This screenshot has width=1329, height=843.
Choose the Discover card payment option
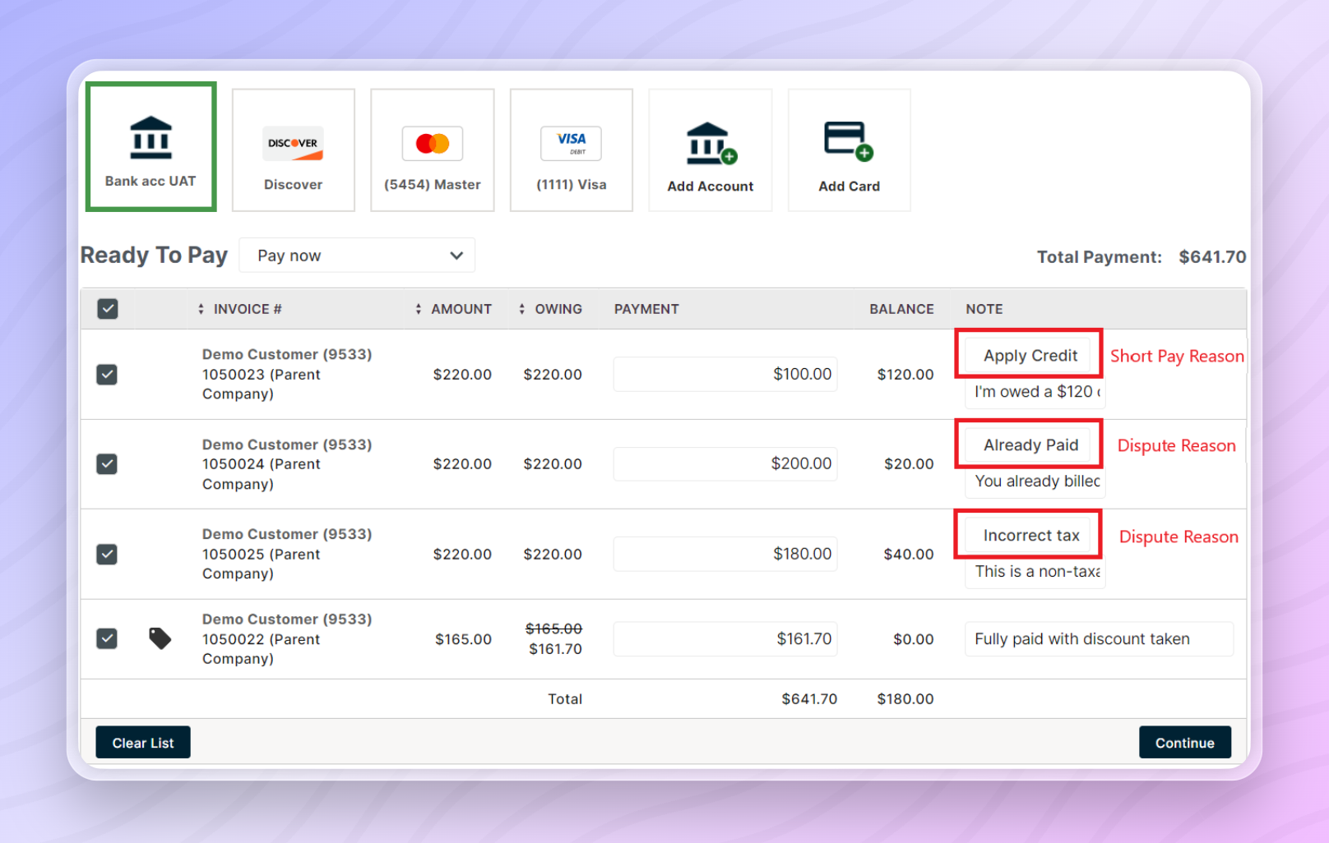coord(293,150)
